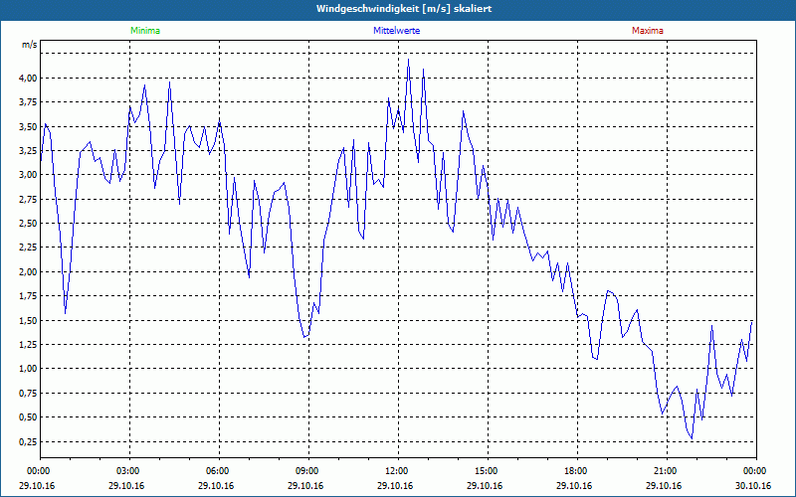Click the 3,00 y-axis value
Image resolution: width=796 pixels, height=497 pixels.
(29, 175)
